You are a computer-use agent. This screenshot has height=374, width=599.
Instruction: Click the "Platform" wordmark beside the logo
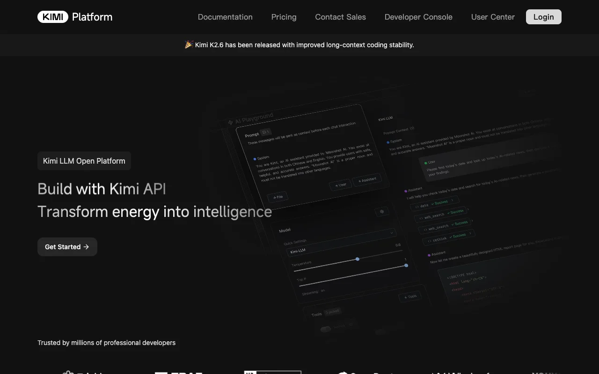92,17
